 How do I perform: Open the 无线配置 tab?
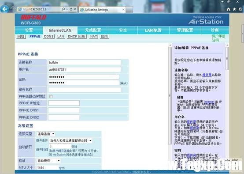click(x=93, y=30)
